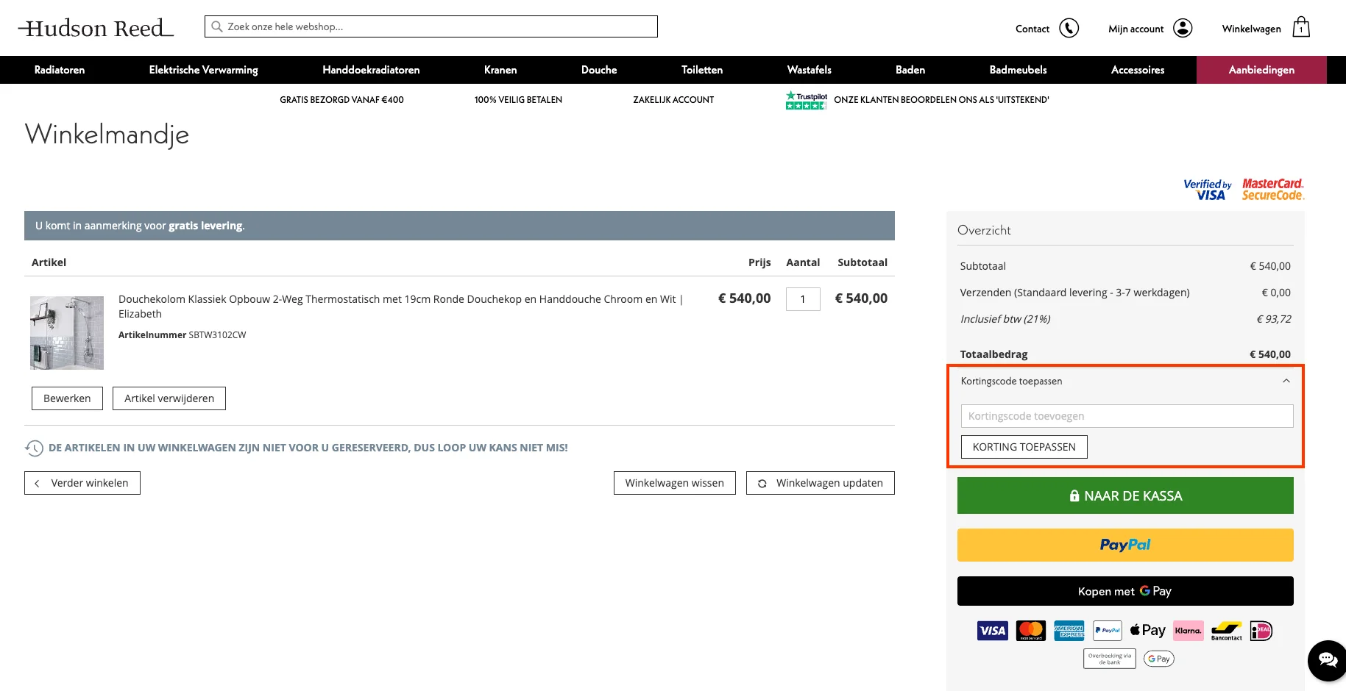1346x691 pixels.
Task: Collapse the Kortingscode toepassen section
Action: [1286, 381]
